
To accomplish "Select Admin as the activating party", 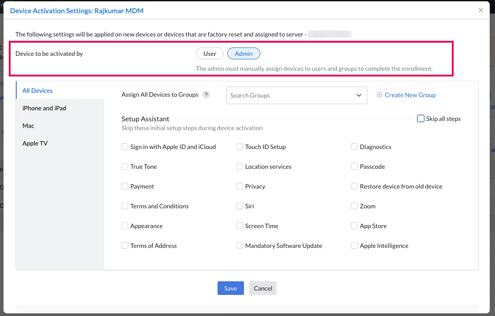I will coord(244,54).
